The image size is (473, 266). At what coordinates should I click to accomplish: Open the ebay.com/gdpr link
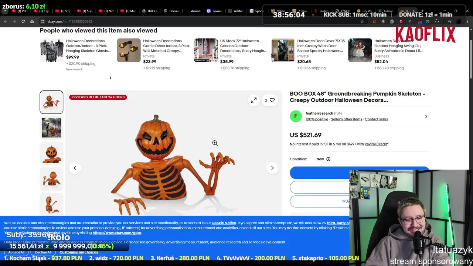[x=117, y=233]
